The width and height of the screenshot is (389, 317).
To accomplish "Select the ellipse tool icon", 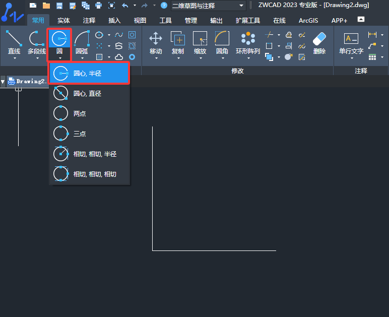I will (99, 35).
